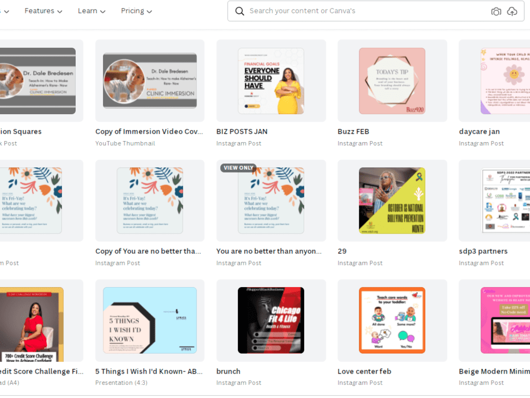Viewport: 530px width, 398px height.
Task: Open the BIZ POSTS JAN design thumbnail
Action: [271, 81]
